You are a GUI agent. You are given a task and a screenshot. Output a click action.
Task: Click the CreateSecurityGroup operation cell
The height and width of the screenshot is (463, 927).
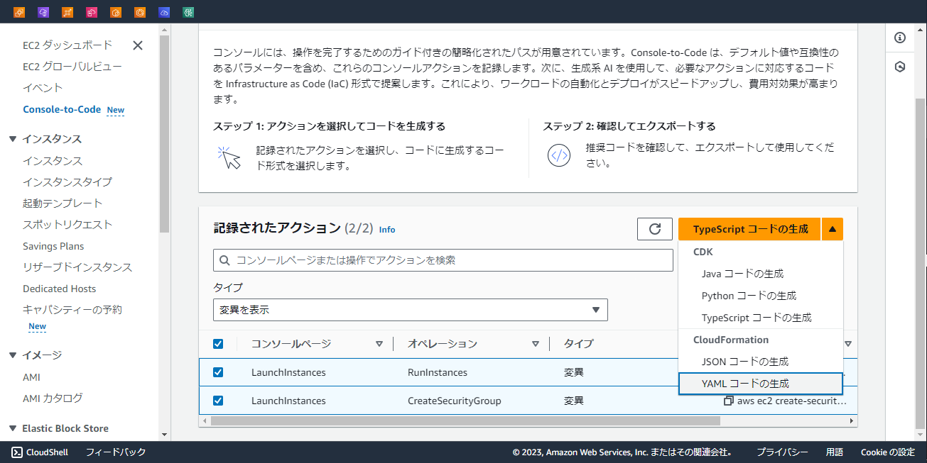click(x=455, y=401)
